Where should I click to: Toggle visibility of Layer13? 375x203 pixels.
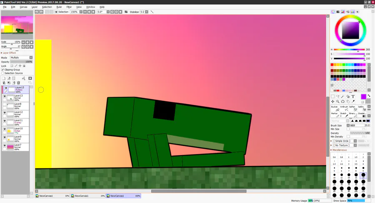coord(5,96)
